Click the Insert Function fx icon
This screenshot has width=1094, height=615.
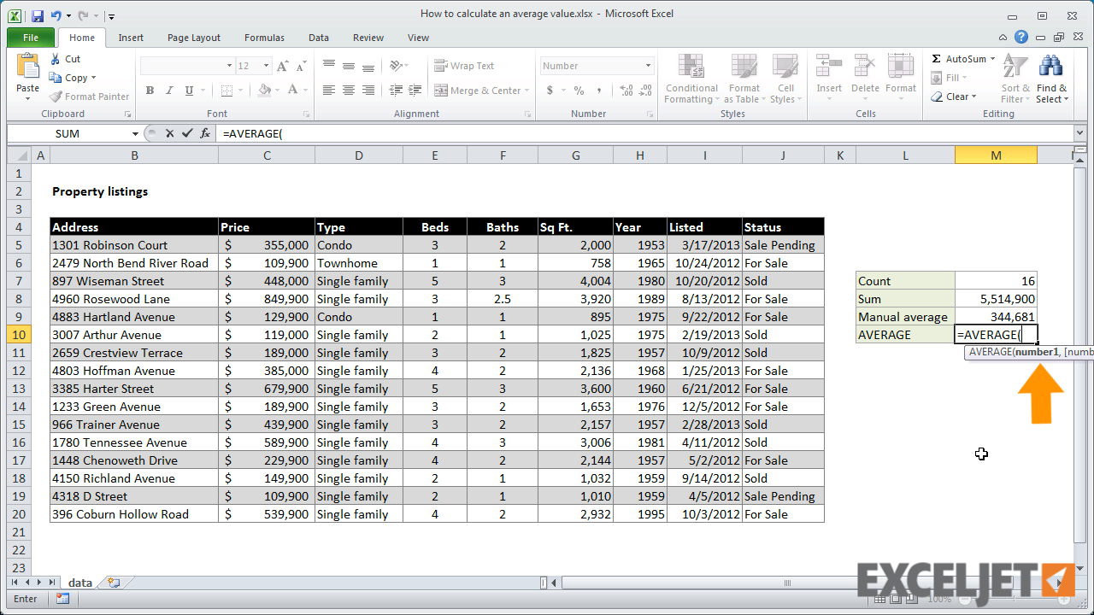coord(205,133)
